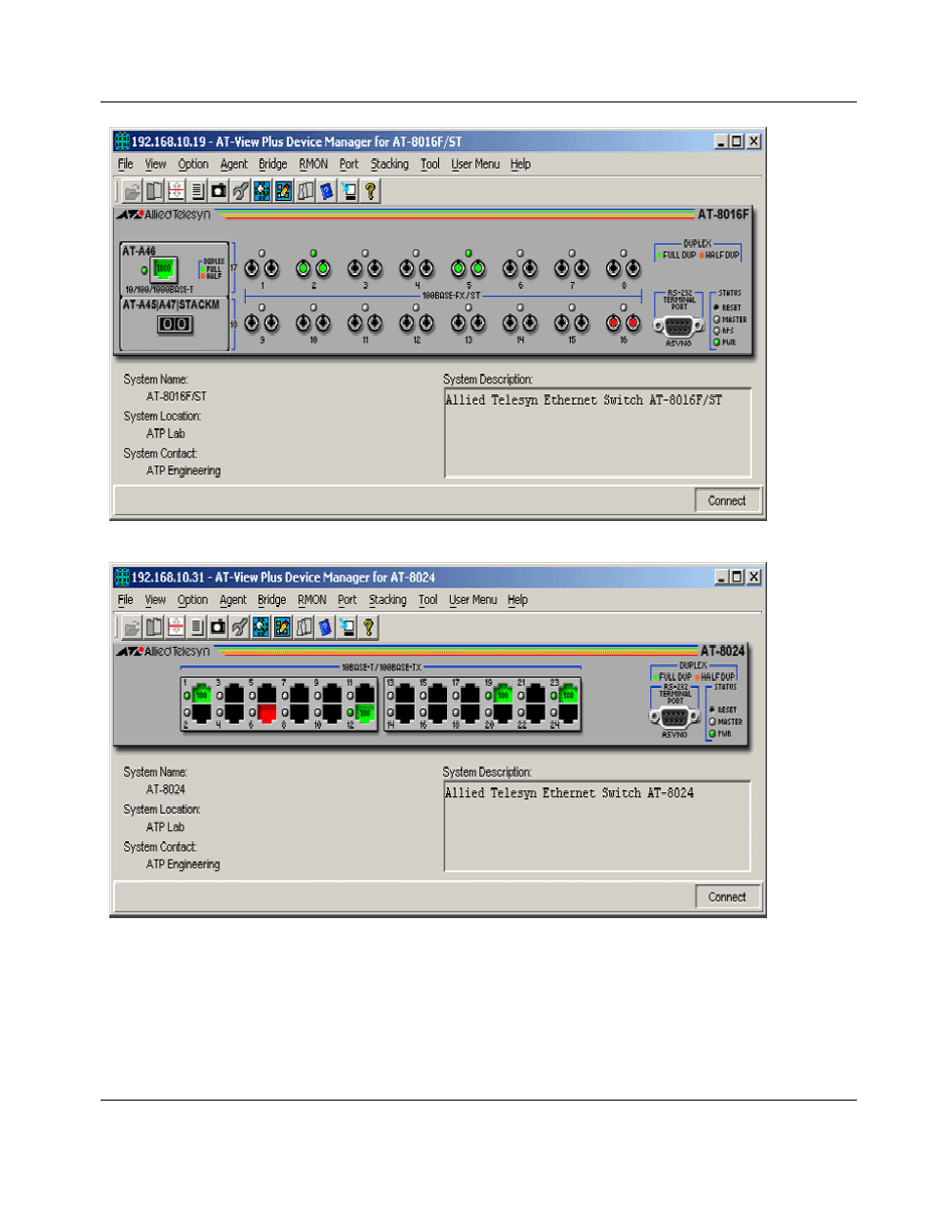Image resolution: width=931 pixels, height=1205 pixels.
Task: Click System Description box of AT-8024
Action: (597, 825)
